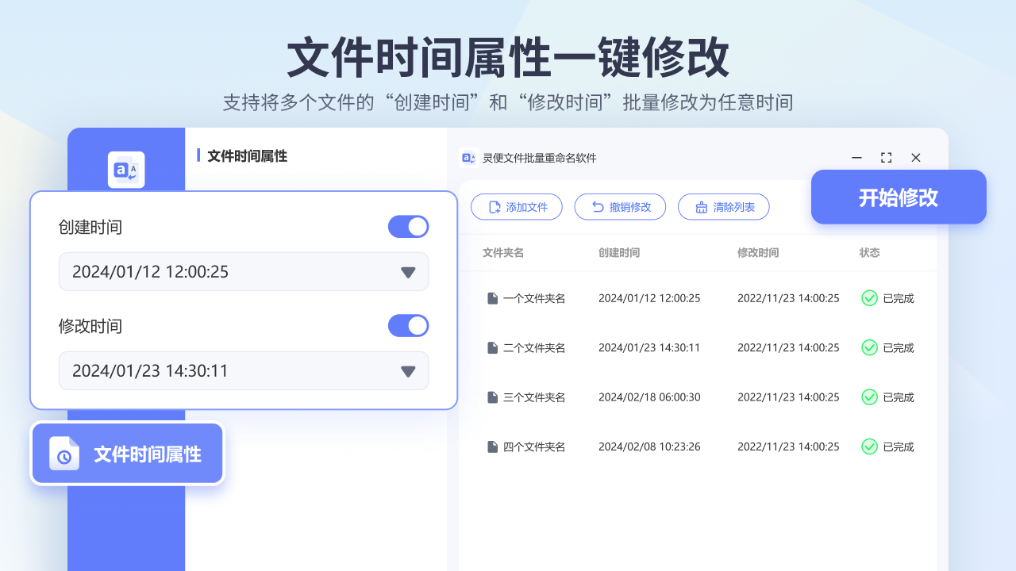
Task: Select the 撤销修改 undo arrow icon
Action: [x=597, y=206]
